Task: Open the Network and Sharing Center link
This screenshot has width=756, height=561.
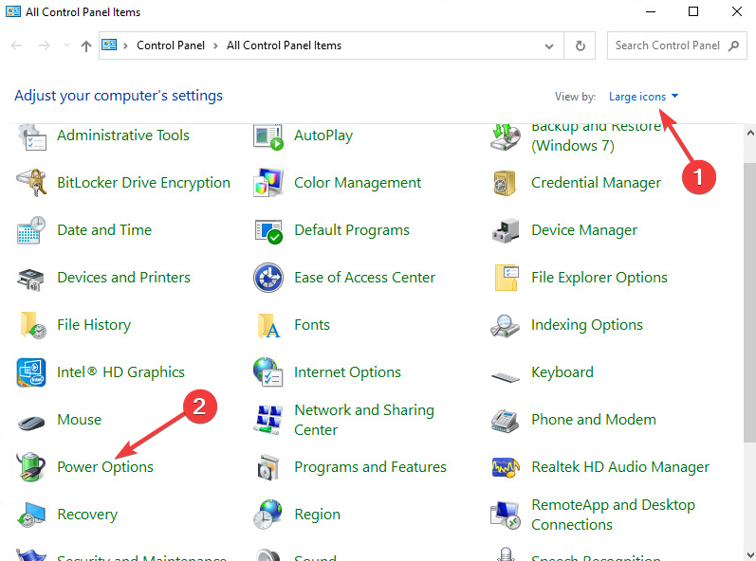Action: (x=364, y=420)
